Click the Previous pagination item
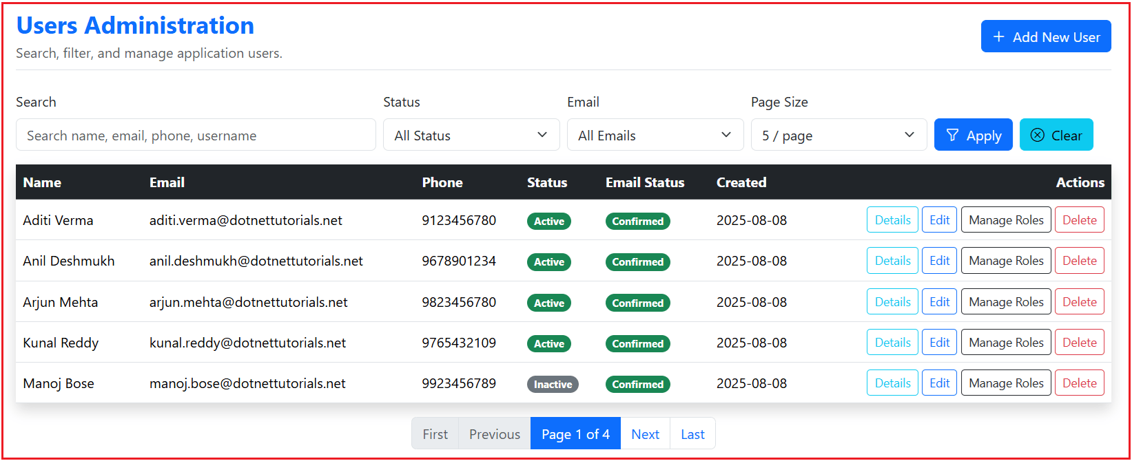 (x=494, y=433)
